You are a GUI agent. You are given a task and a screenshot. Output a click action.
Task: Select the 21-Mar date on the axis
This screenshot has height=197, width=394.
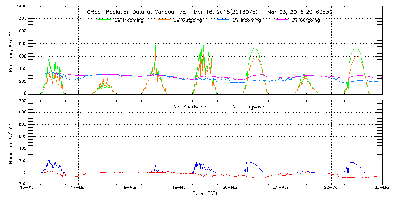[281, 188]
